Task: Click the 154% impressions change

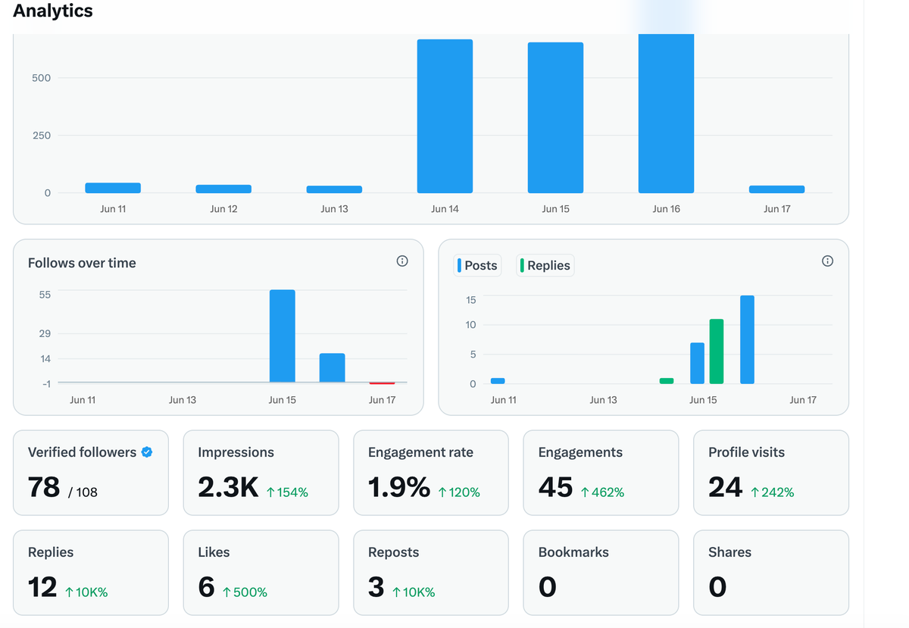Action: coord(287,492)
